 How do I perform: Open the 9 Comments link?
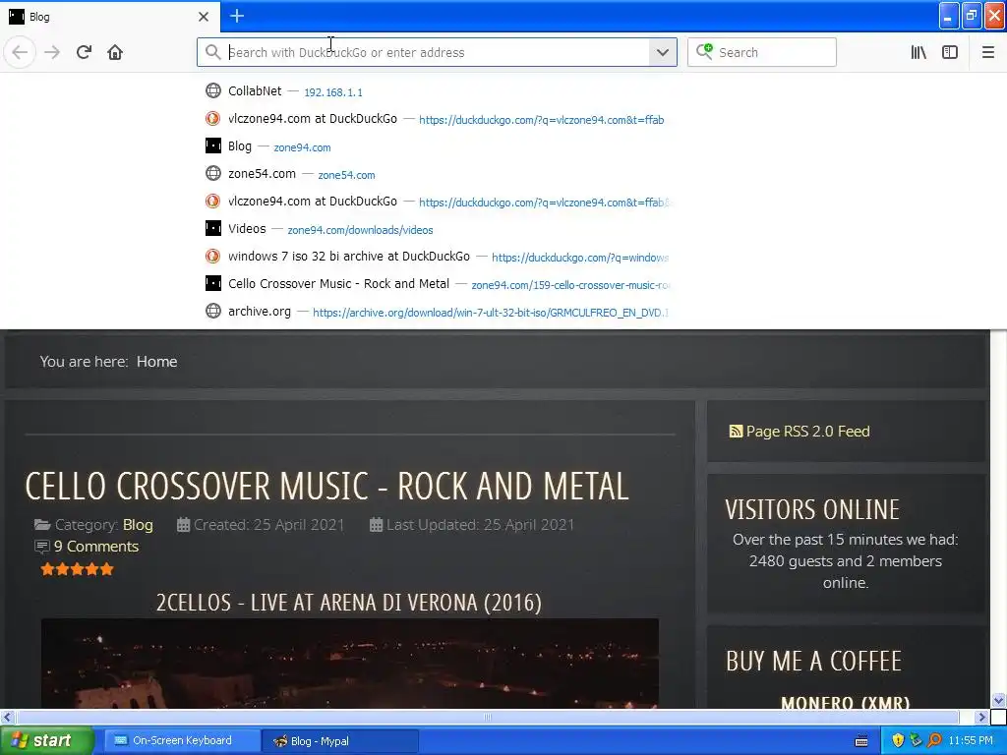(96, 547)
